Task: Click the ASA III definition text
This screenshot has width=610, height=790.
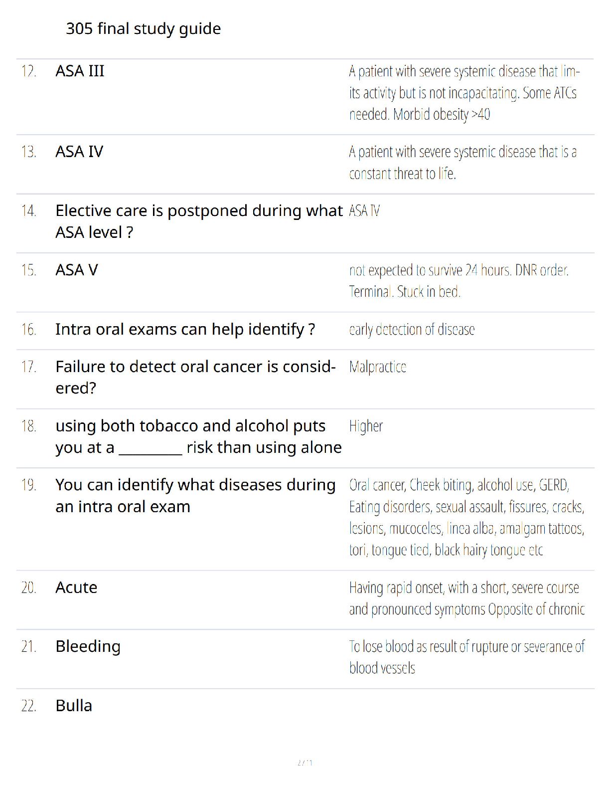Action: 464,93
